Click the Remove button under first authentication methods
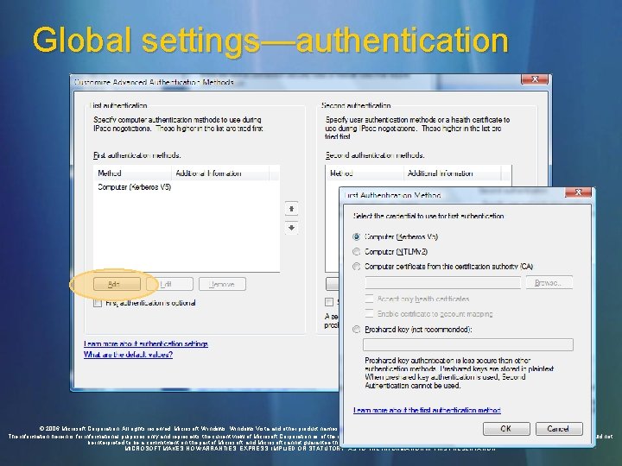Screen dimensions: 622x466 coord(222,284)
